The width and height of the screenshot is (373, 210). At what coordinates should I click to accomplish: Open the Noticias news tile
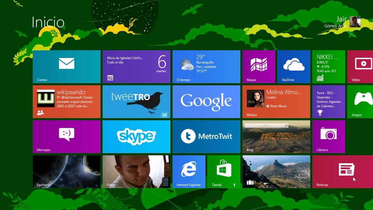343,172
